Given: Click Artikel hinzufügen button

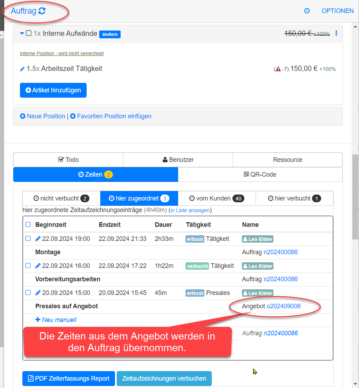Looking at the screenshot, I should point(53,90).
